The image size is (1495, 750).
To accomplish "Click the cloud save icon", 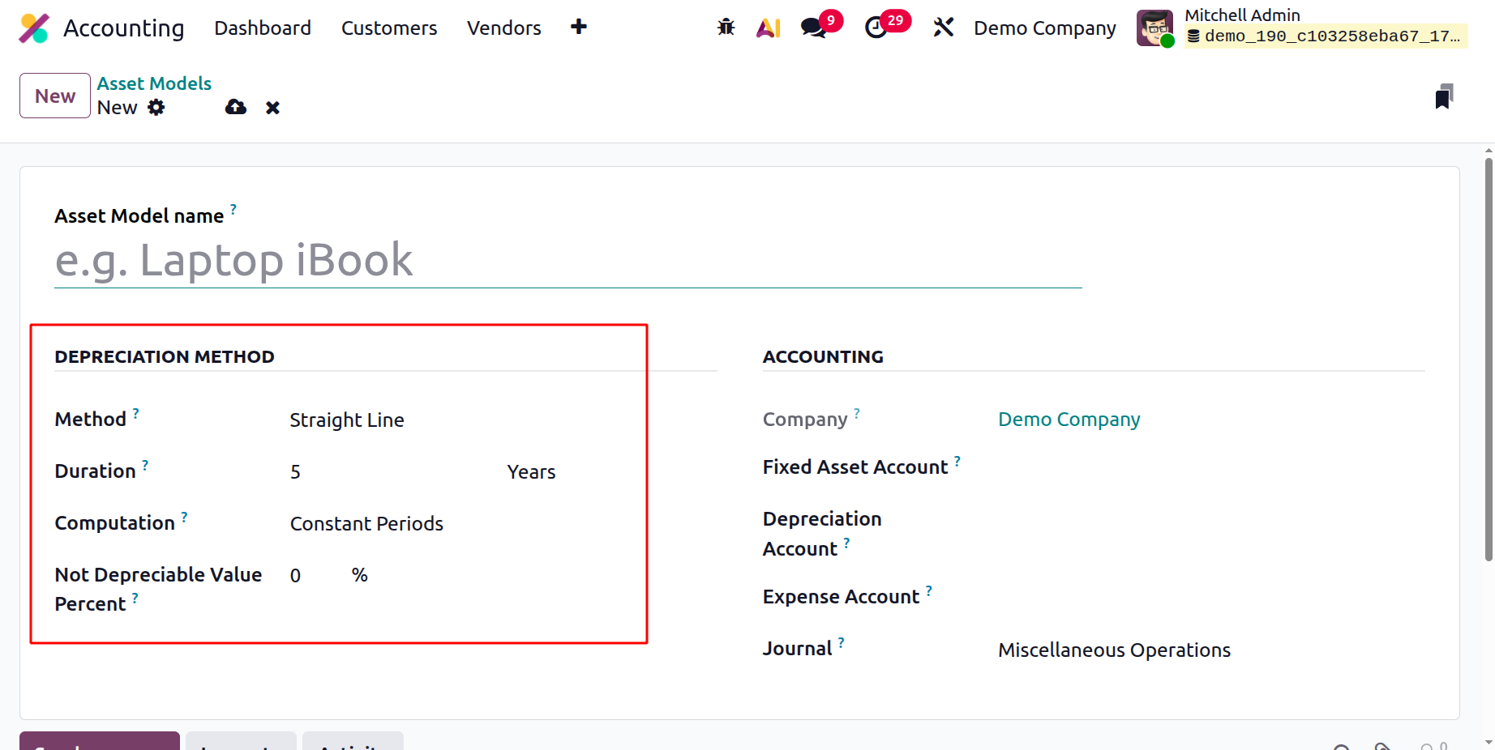I will pyautogui.click(x=236, y=107).
